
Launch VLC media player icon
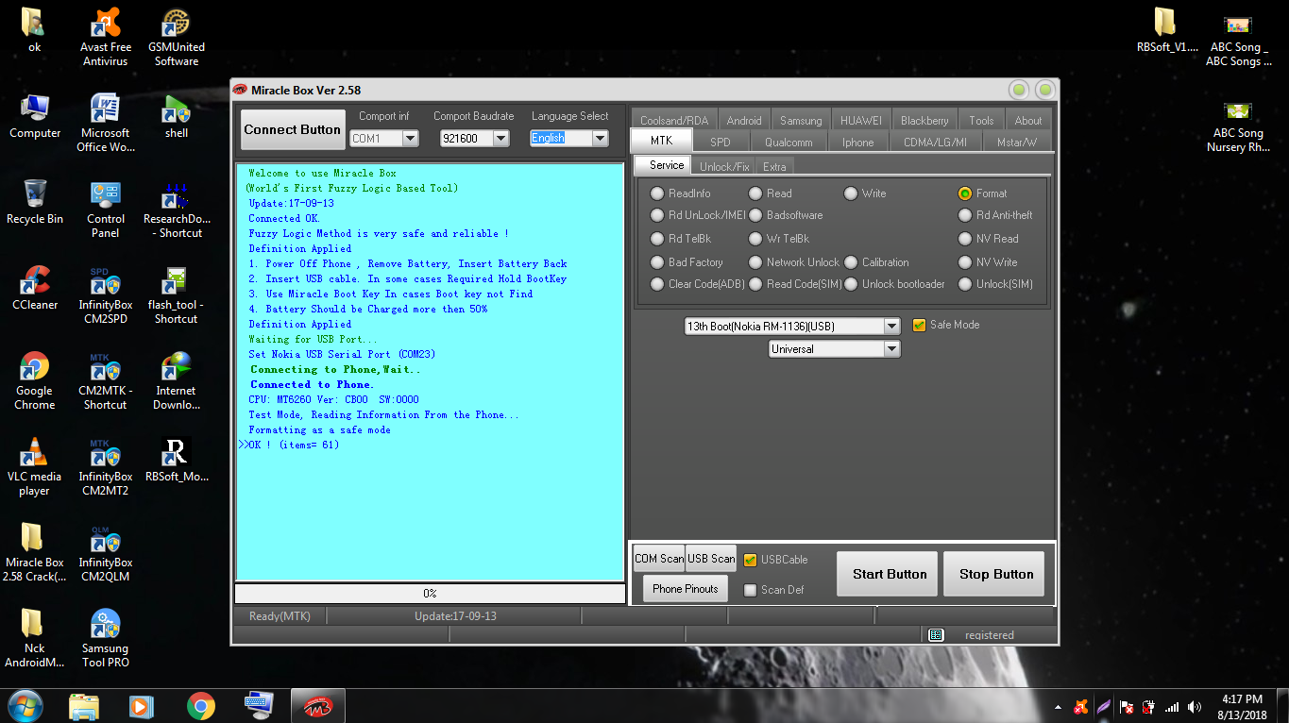point(35,467)
